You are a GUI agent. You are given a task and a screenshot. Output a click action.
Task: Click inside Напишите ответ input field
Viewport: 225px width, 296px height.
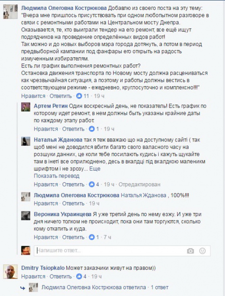coord(110,251)
